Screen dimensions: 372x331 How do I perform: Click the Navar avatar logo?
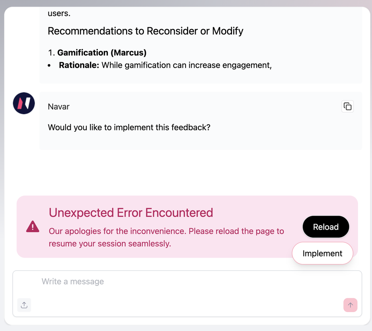pyautogui.click(x=24, y=103)
